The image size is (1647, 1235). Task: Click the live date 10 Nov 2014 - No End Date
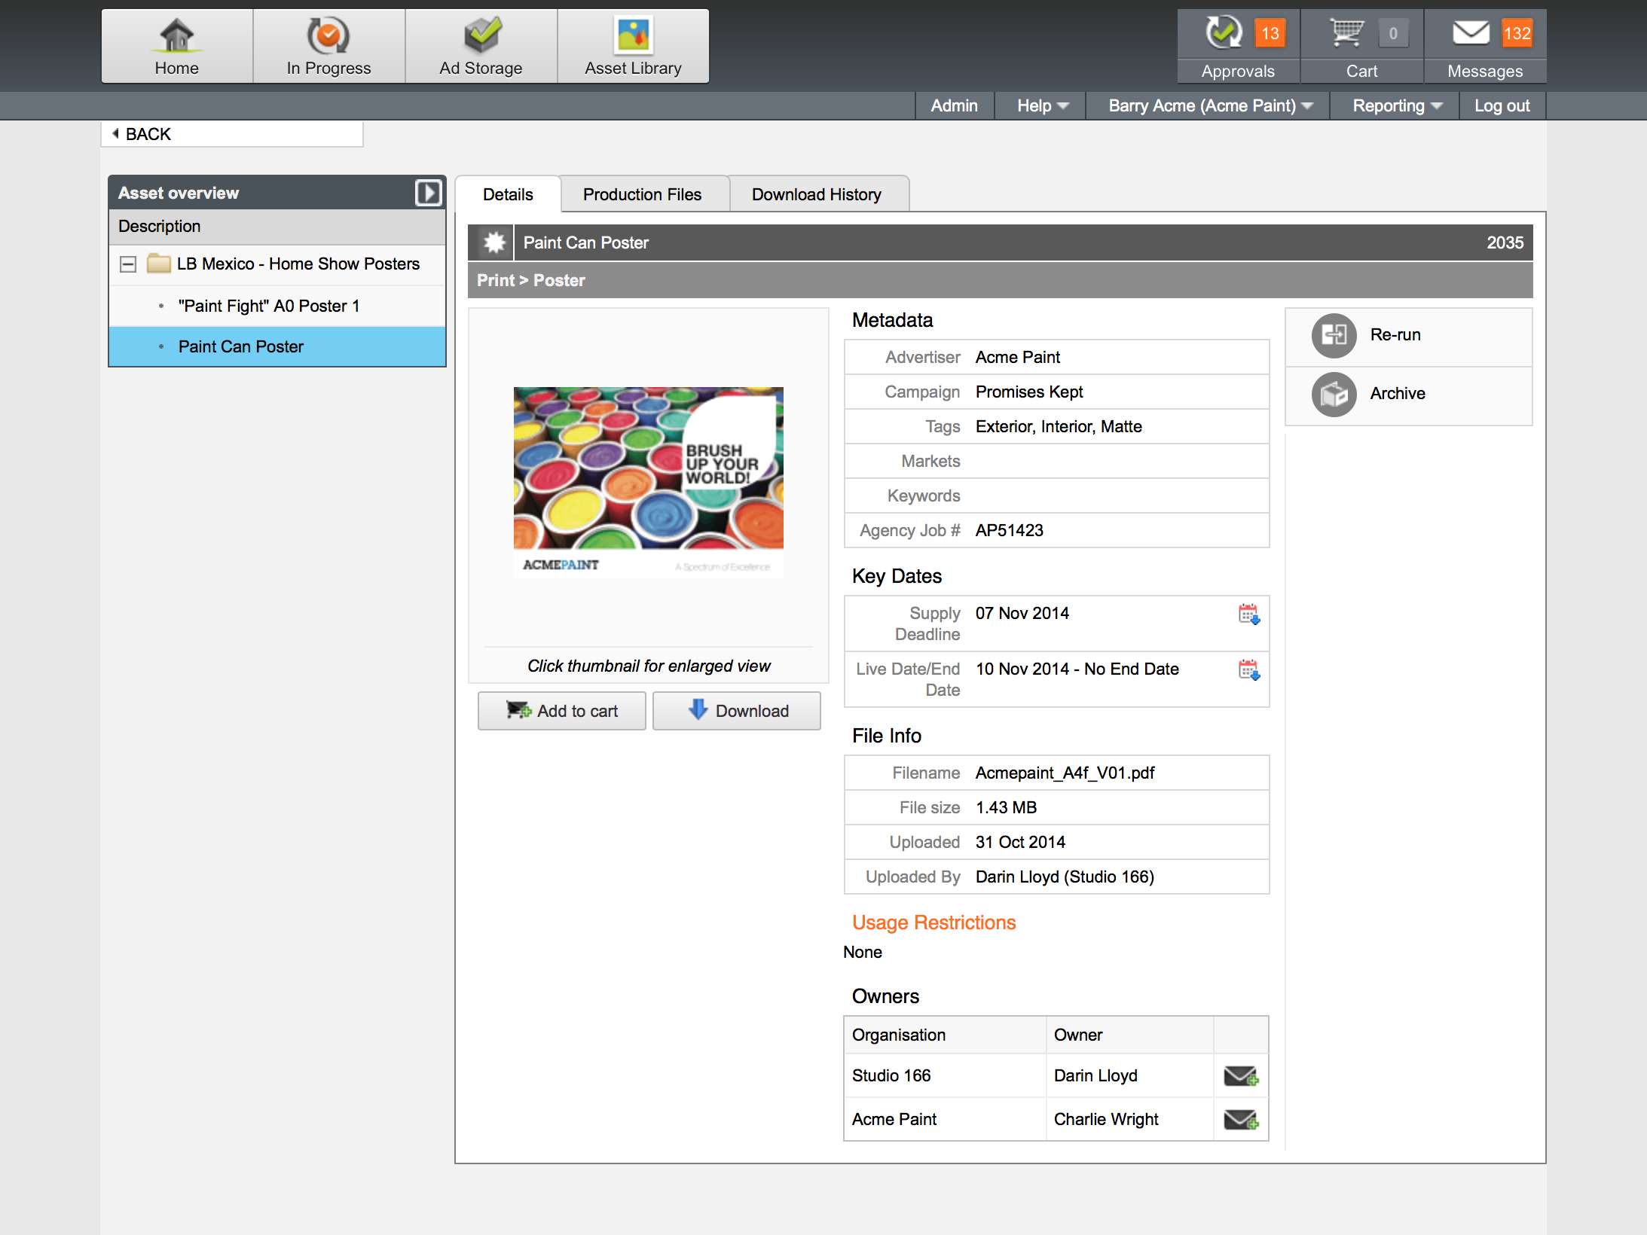[x=1077, y=669]
